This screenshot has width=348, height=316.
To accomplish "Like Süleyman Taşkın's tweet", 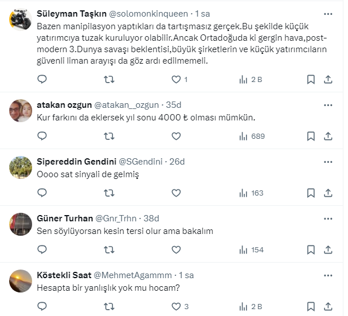I will [176, 80].
